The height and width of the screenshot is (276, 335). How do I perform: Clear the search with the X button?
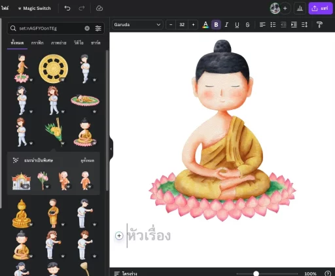click(87, 28)
